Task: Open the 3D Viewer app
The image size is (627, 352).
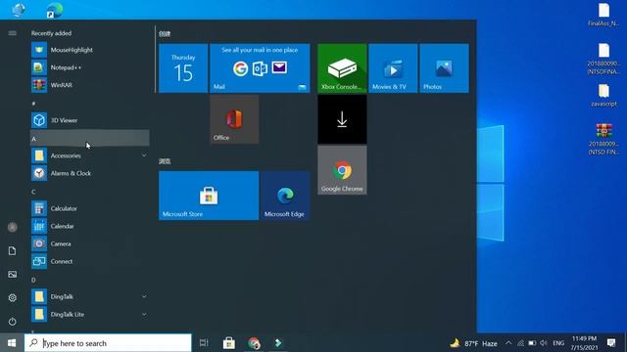Action: click(90, 120)
